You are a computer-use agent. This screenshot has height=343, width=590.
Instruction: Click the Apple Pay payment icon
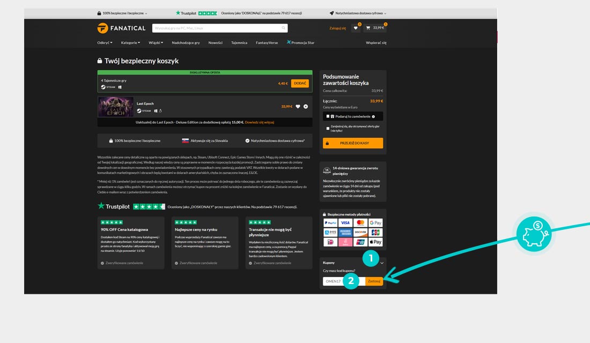tap(375, 242)
